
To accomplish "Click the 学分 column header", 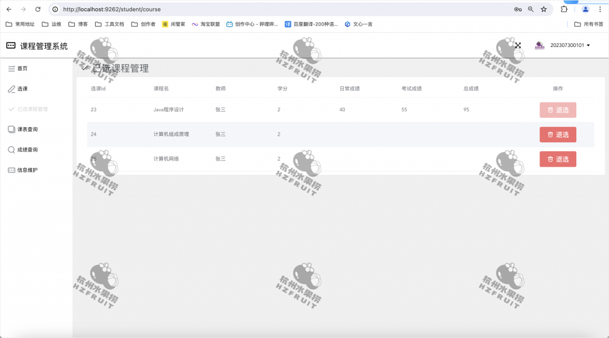I will coord(282,89).
